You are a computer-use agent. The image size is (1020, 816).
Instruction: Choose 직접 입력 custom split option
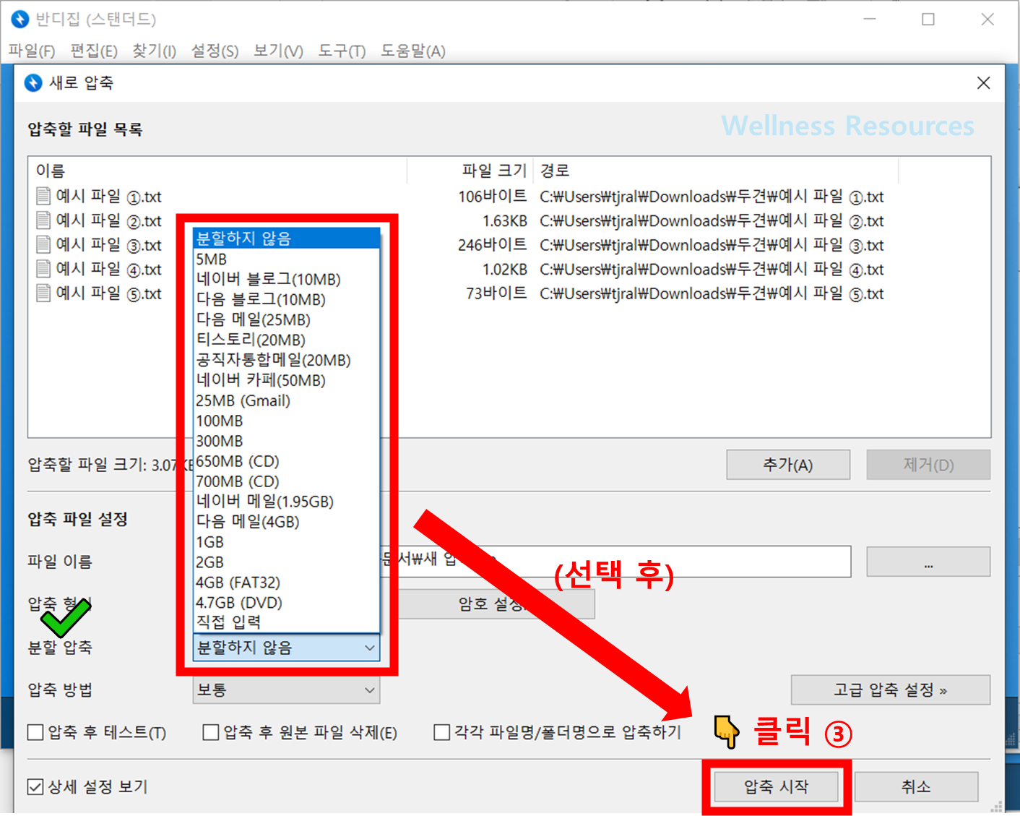(x=287, y=622)
